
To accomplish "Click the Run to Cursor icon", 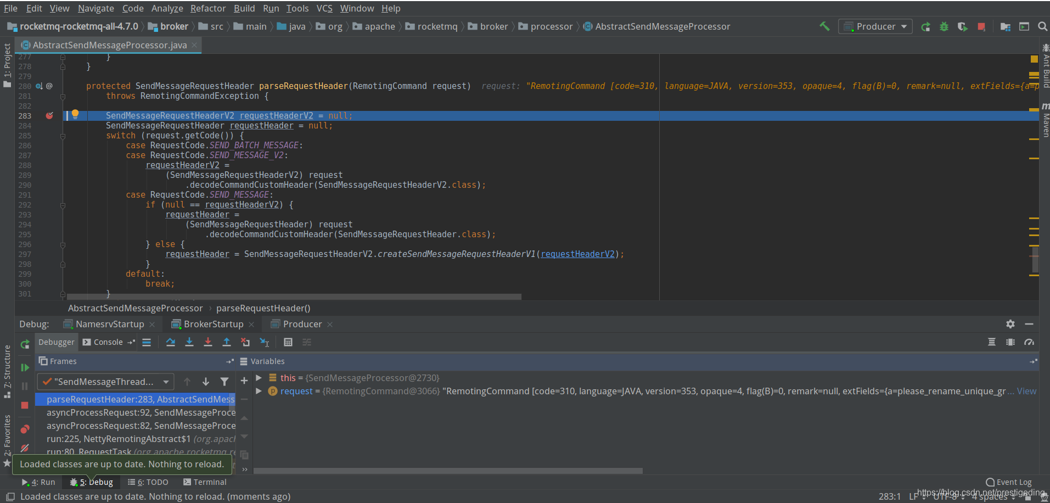I will [x=264, y=342].
